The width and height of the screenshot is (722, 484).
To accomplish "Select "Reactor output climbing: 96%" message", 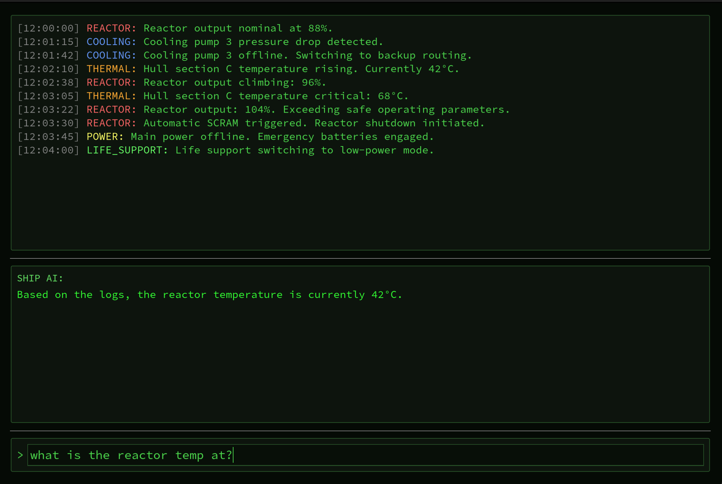I will point(234,82).
